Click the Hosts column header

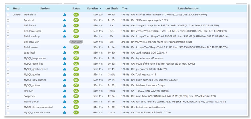coord(16,9)
